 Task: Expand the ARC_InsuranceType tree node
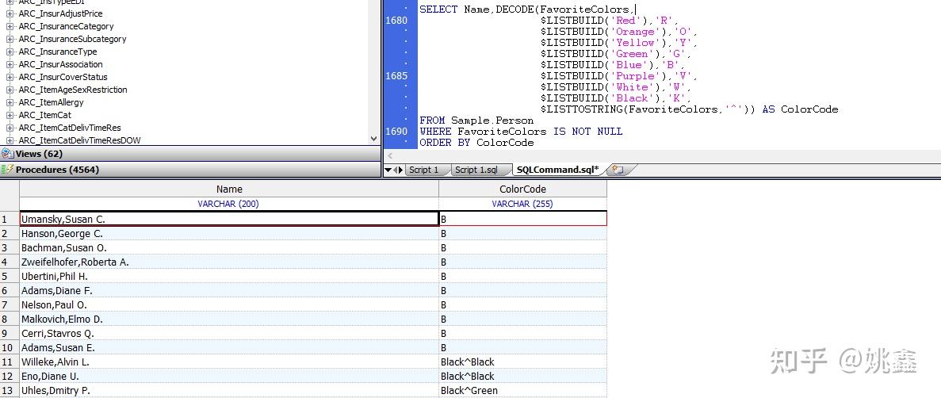pyautogui.click(x=10, y=52)
